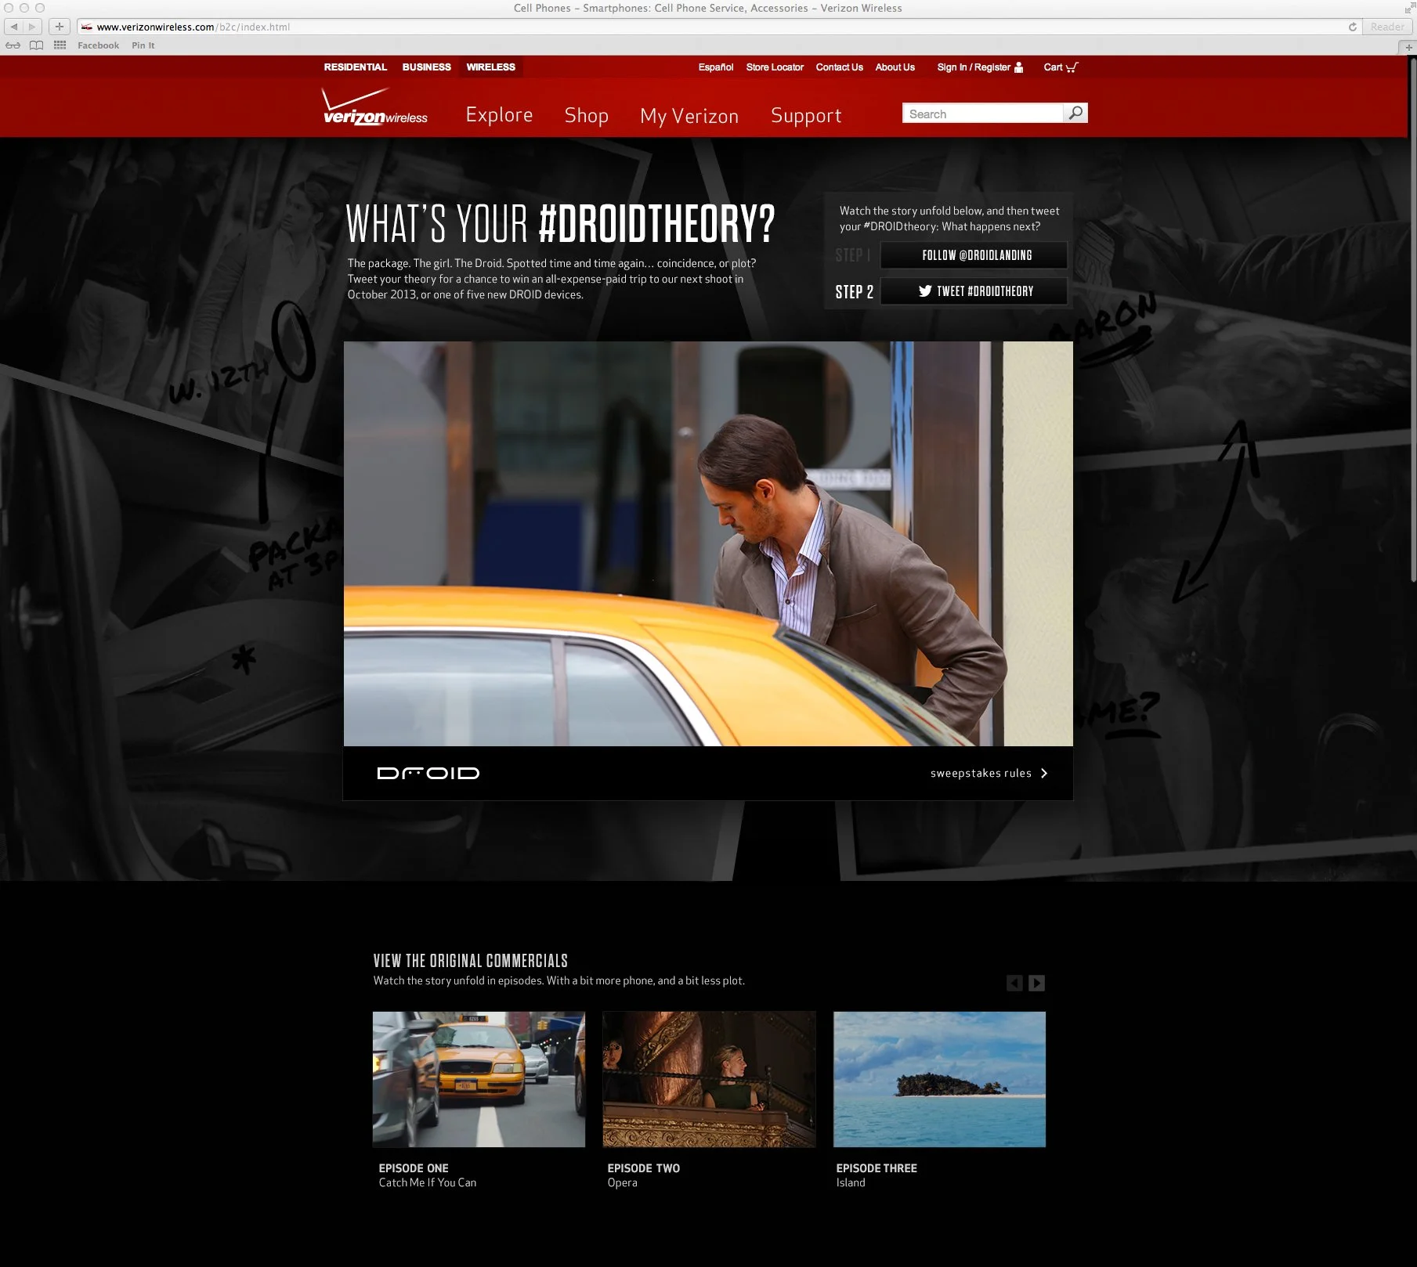Open the Reader button in address bar

tap(1386, 27)
